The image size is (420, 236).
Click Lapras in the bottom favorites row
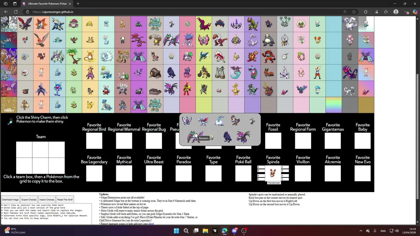coord(106,105)
